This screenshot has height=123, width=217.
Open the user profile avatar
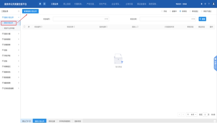click(214, 4)
